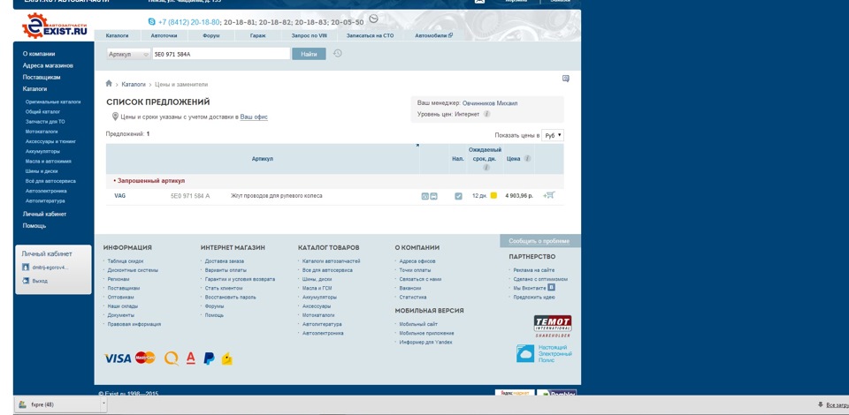The image size is (849, 415).
Task: Open the info icon beside Уровень цен
Action: pos(486,114)
